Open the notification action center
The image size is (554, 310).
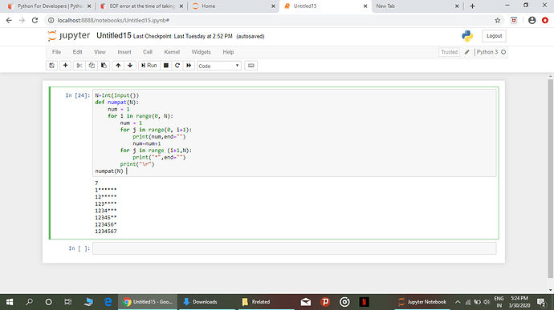pyautogui.click(x=541, y=302)
